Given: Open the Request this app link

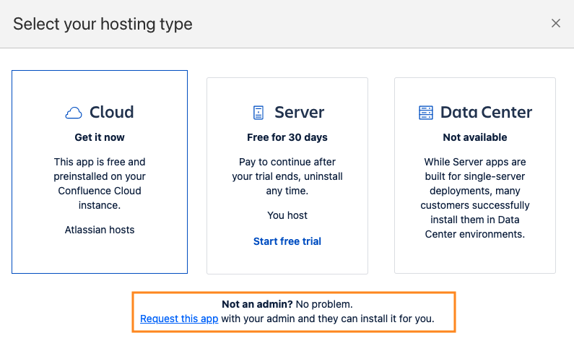Looking at the screenshot, I should pyautogui.click(x=179, y=319).
